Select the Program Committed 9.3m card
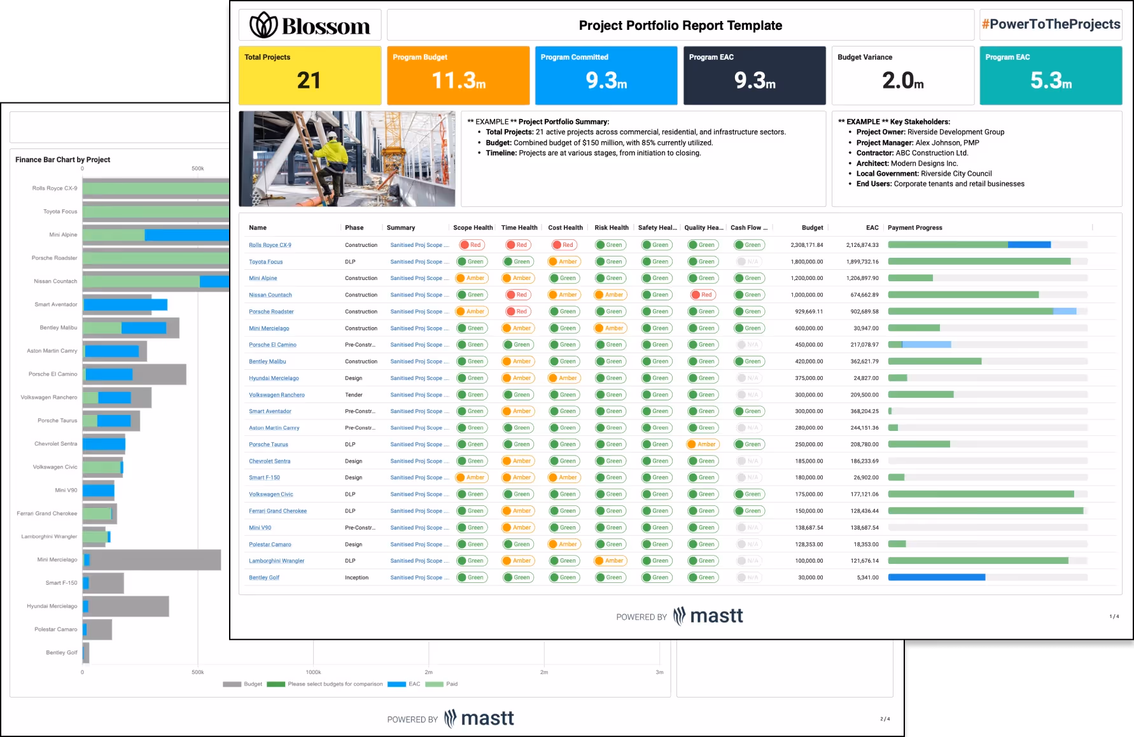The width and height of the screenshot is (1134, 737). 606,75
